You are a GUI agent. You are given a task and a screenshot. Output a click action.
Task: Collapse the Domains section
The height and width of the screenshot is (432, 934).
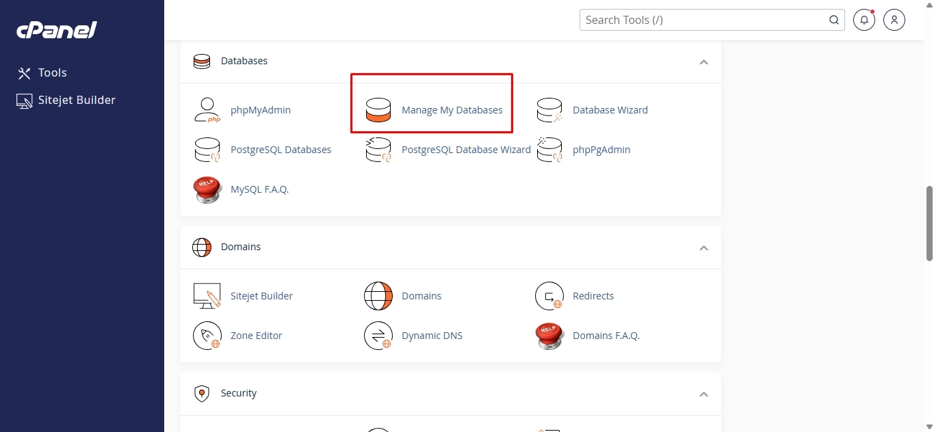[x=703, y=248]
